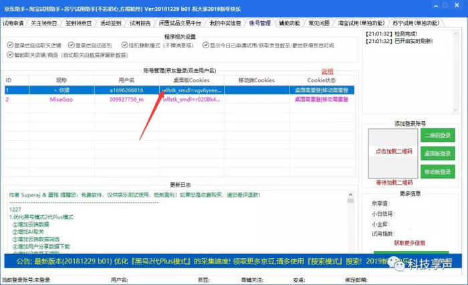This screenshot has height=285, width=468.
Task: Click status bar 商铺关注: field
Action: 252,280
